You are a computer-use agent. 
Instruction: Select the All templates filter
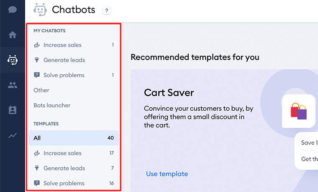(x=73, y=138)
